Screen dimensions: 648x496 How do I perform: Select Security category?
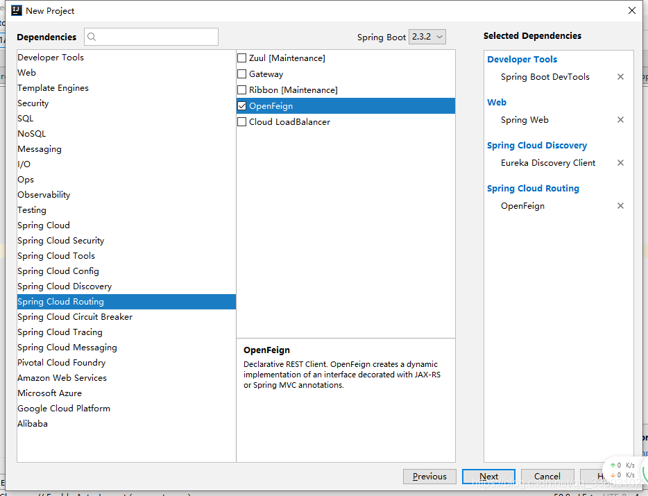[x=126, y=103]
